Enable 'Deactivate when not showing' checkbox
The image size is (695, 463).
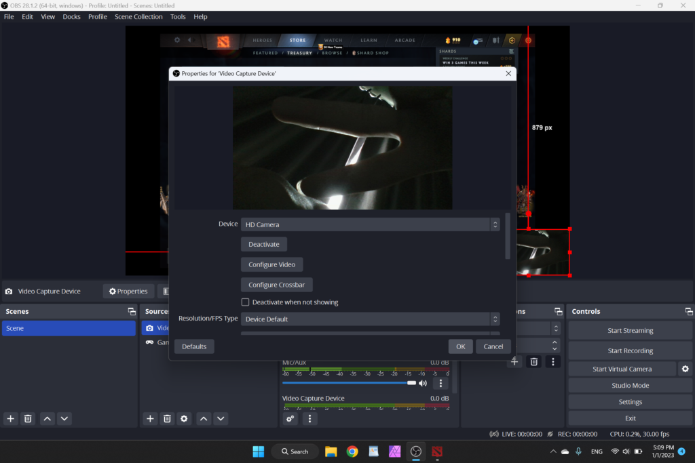(x=245, y=302)
